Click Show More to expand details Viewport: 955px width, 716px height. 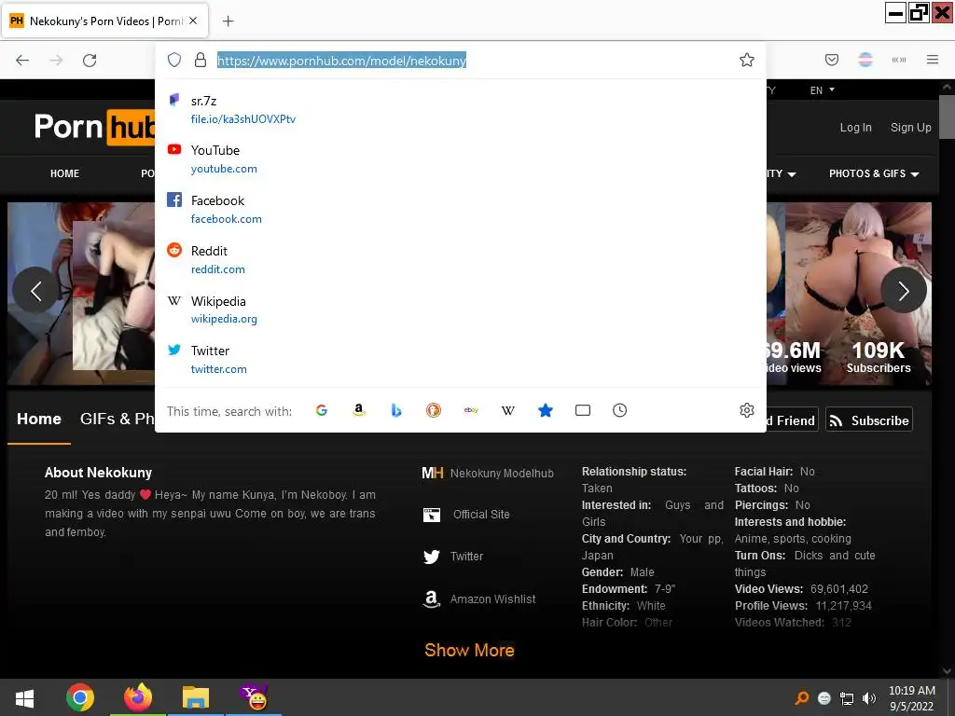click(x=470, y=650)
